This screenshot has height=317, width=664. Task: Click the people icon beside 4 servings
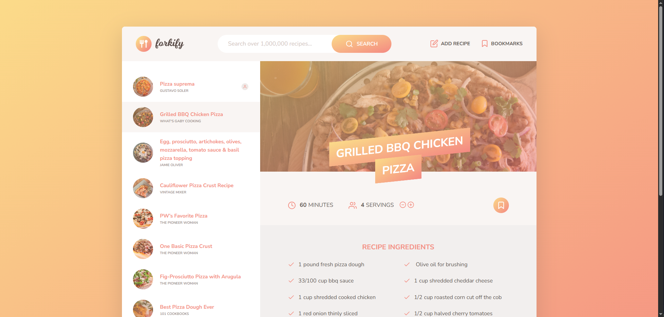[x=353, y=205]
